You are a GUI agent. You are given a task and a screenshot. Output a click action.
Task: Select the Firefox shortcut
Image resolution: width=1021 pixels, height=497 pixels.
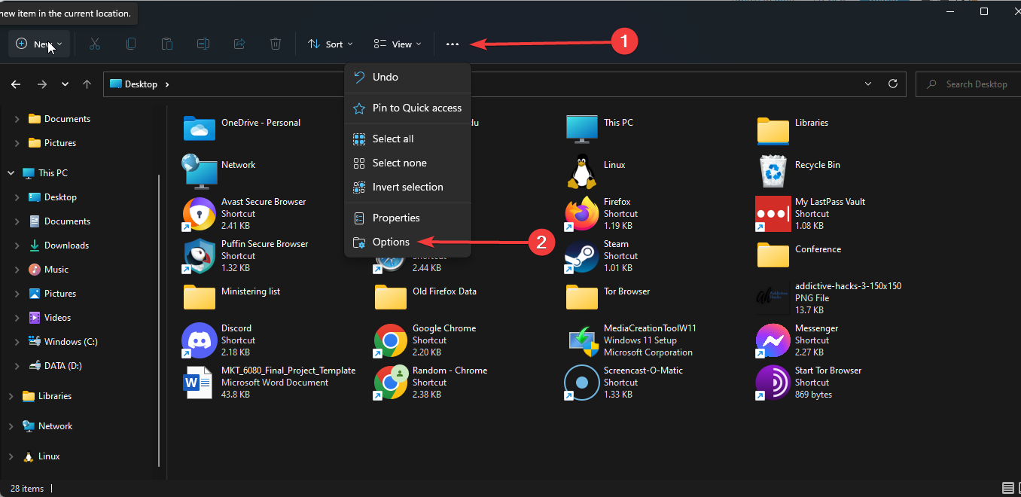coord(602,214)
